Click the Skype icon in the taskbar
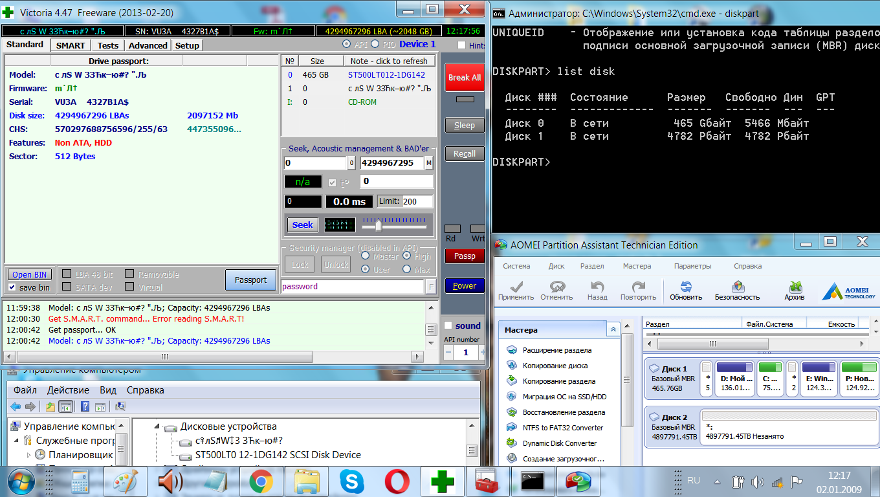Screen dimensions: 880x497 [x=352, y=481]
